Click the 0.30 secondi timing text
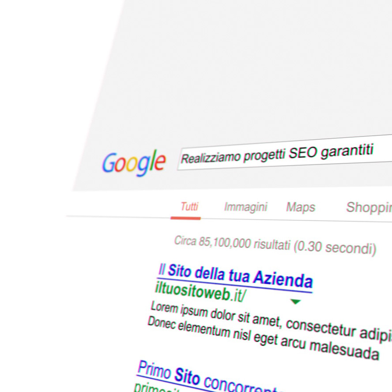The height and width of the screenshot is (392, 392). (x=335, y=248)
